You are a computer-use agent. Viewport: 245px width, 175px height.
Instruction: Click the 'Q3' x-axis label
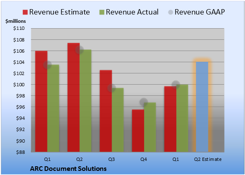click(112, 159)
